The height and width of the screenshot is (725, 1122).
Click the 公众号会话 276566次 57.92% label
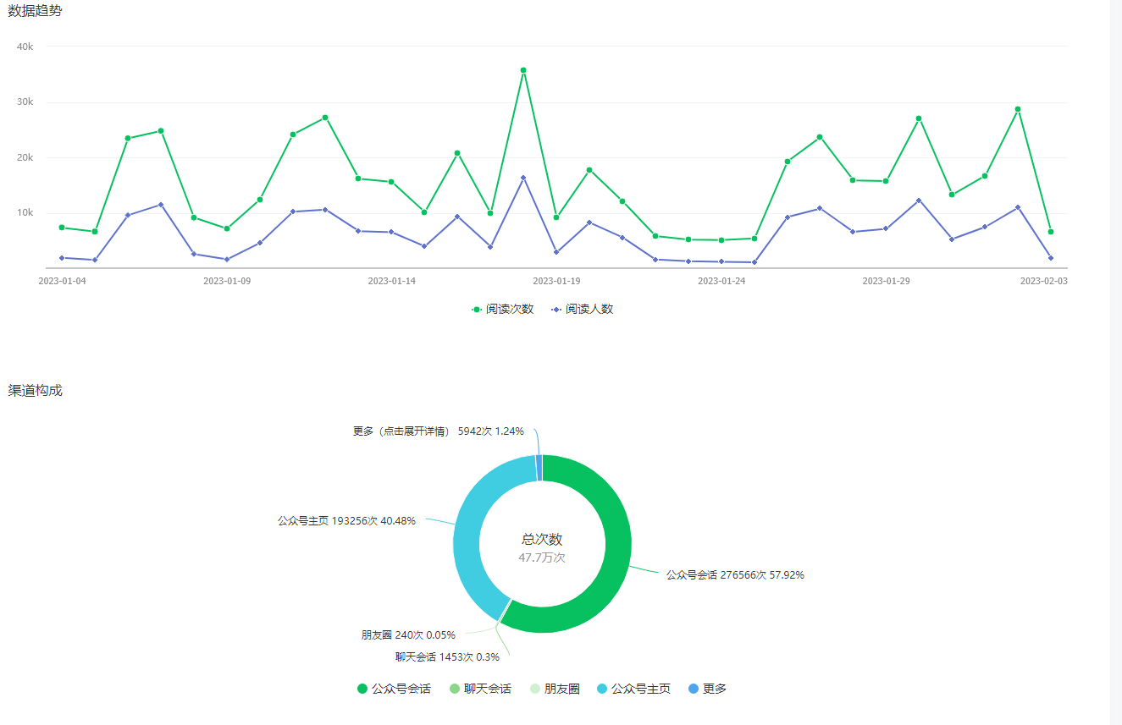point(734,575)
